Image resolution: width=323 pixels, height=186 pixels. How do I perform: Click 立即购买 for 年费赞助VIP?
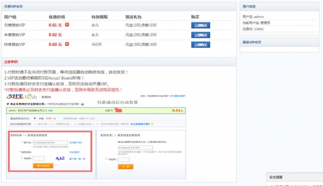tap(201, 35)
